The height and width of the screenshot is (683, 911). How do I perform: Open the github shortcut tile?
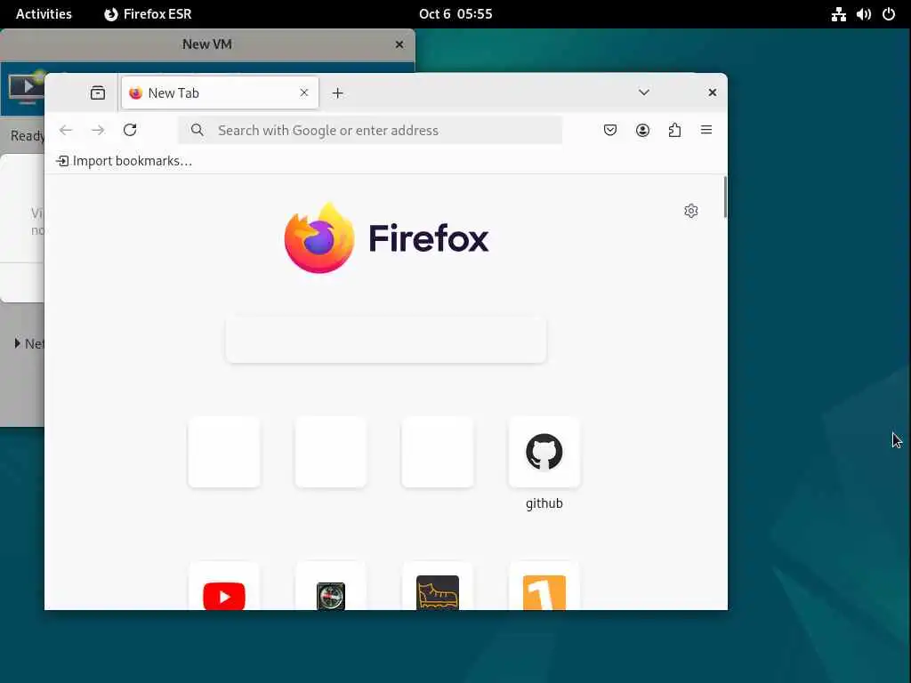tap(544, 452)
